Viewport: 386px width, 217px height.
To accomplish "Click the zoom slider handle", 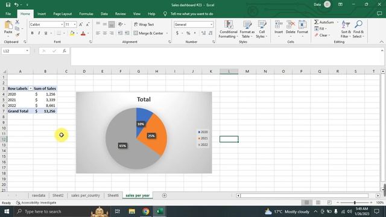I will tap(355, 203).
